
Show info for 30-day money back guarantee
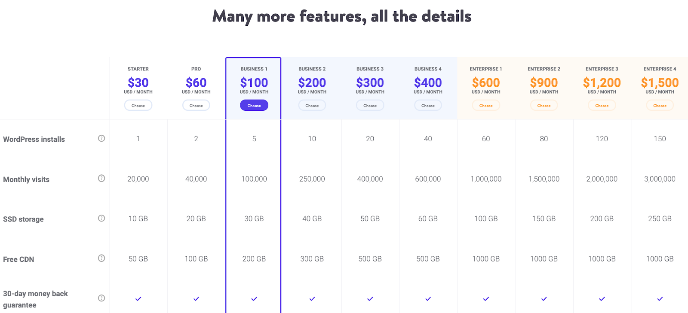(101, 298)
